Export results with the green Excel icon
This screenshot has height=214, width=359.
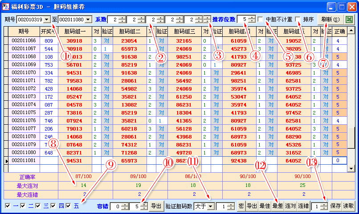point(349,20)
